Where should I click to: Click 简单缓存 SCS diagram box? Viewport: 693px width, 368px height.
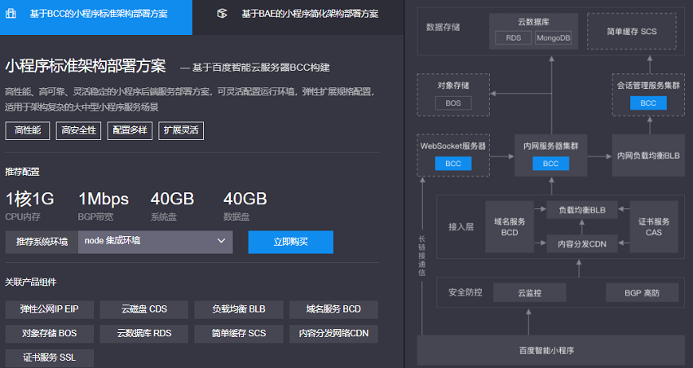pos(632,31)
